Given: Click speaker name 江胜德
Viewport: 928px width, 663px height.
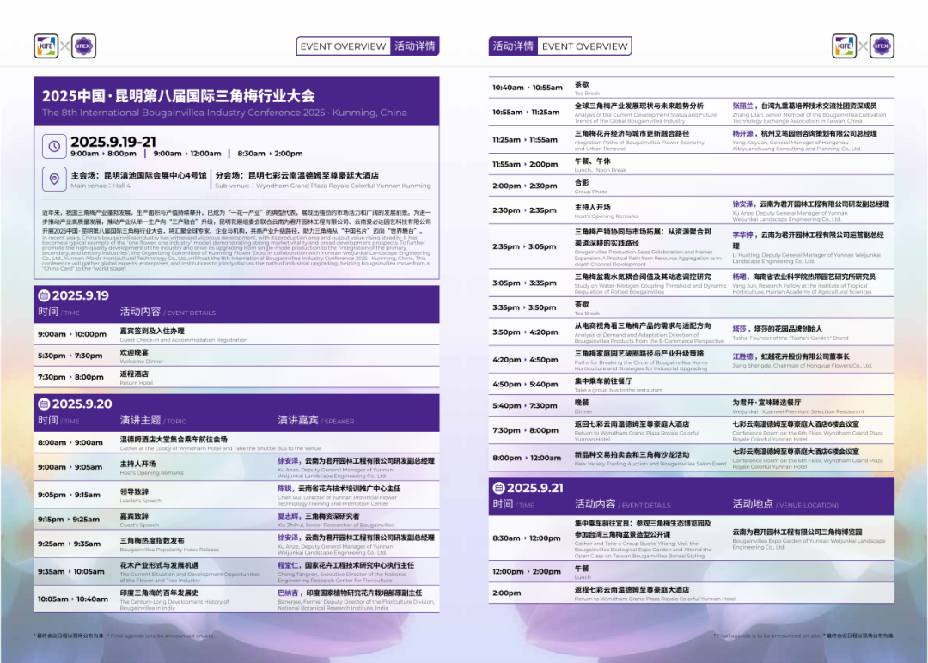Looking at the screenshot, I should (742, 356).
